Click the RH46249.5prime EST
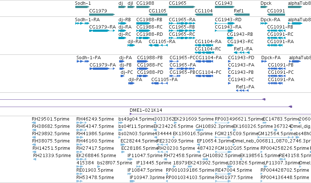 81,123
